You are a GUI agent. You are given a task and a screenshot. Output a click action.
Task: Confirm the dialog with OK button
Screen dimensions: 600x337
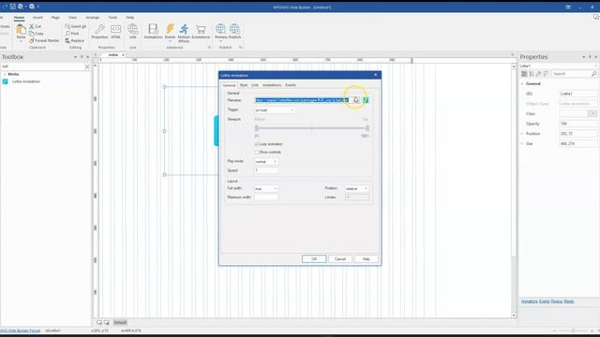click(314, 259)
